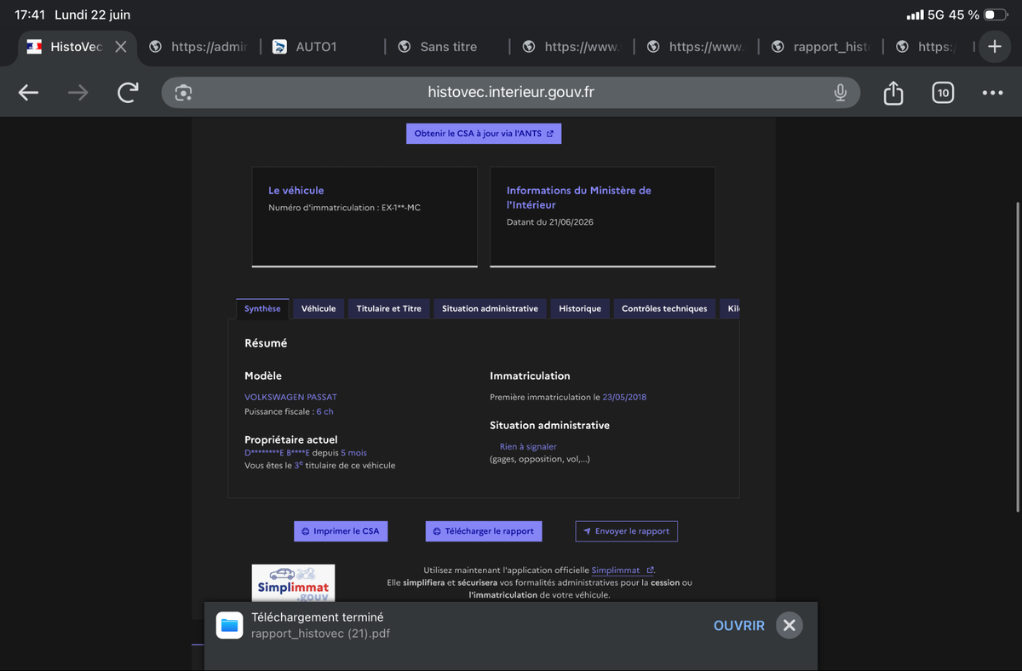Click the Envoyer le rapport button
Screen dimensions: 1022x671
point(627,530)
